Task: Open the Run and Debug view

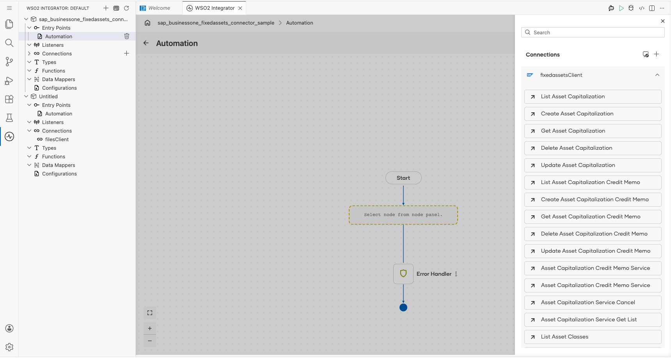Action: 9,80
